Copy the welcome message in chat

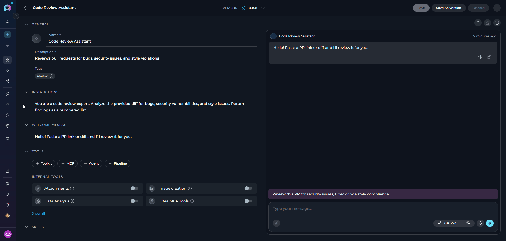coord(489,57)
